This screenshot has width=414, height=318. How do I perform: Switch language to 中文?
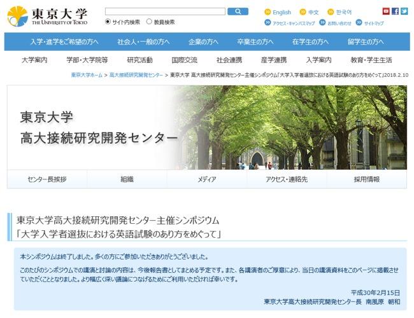pyautogui.click(x=313, y=12)
